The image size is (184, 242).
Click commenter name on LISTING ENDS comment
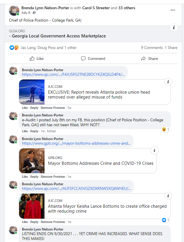pyautogui.click(x=42, y=229)
